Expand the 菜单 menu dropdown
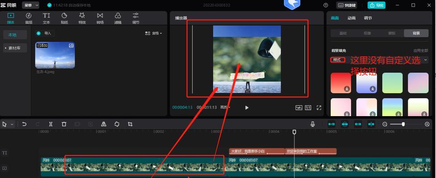The image size is (436, 178). tap(30, 5)
